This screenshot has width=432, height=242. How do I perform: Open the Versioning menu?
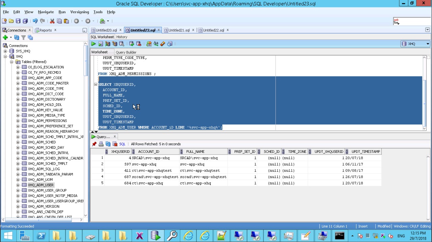tap(79, 12)
